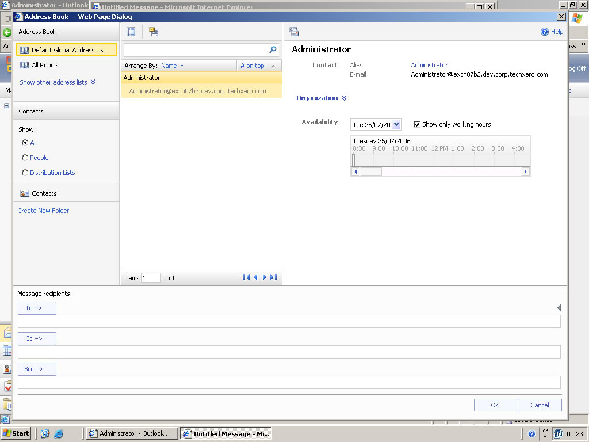
Task: Click the new message to contact icon
Action: coord(153,32)
